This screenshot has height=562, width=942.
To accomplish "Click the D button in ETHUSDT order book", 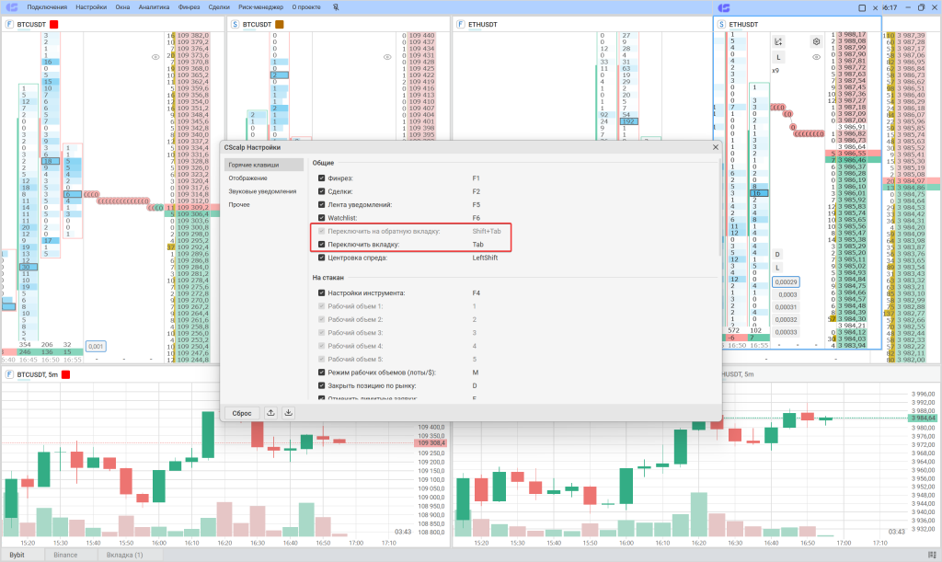I will (777, 254).
